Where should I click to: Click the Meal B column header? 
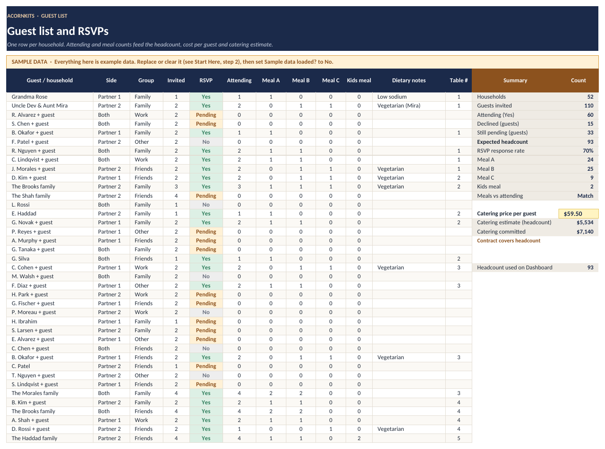301,81
